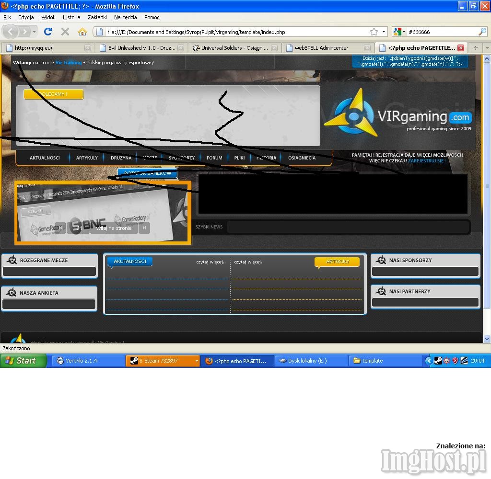This screenshot has height=479, width=491.
Task: Open the Historia menu in Firefox menubar
Action: tap(71, 17)
